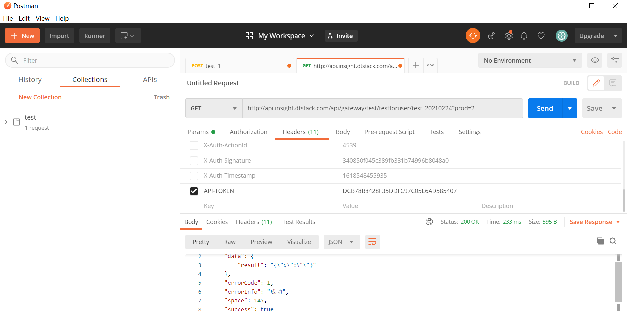Open the settings gear icon
This screenshot has width=627, height=314.
click(x=509, y=35)
